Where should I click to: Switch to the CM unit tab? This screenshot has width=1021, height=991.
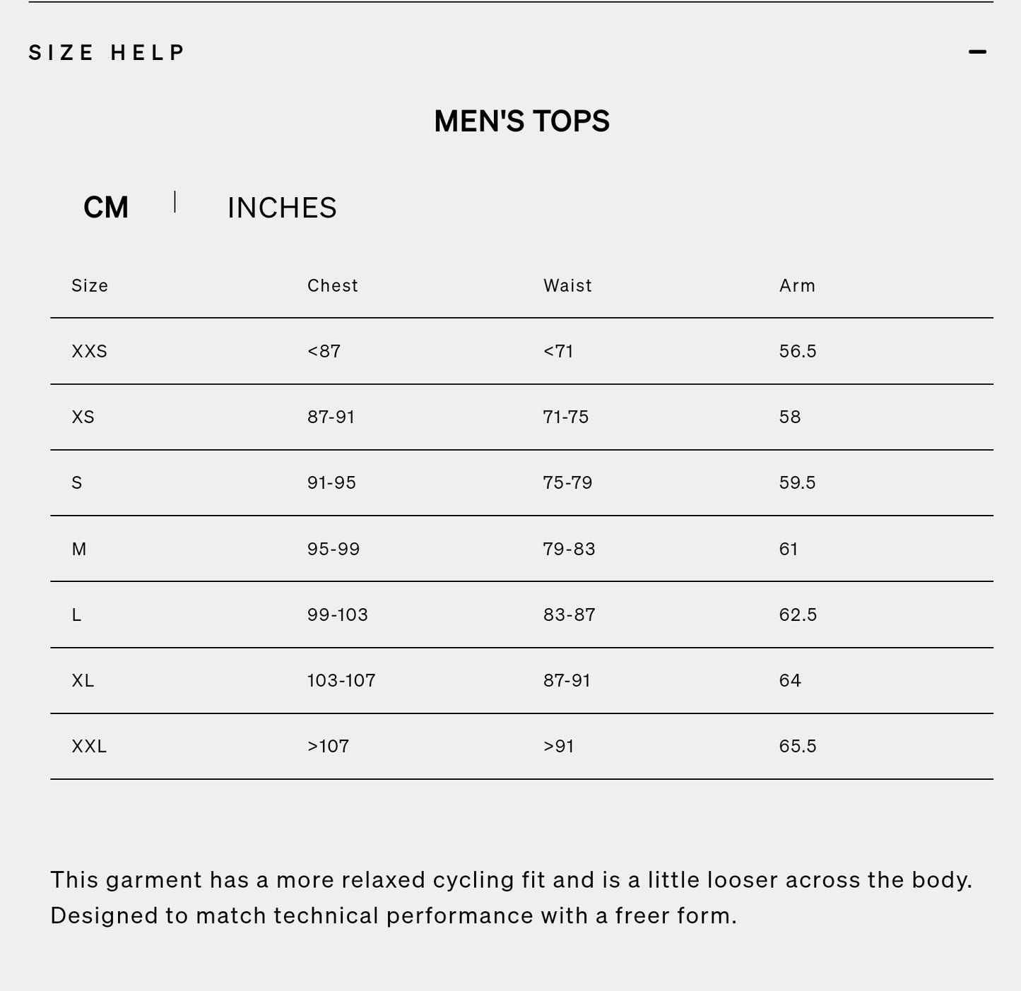(x=106, y=208)
